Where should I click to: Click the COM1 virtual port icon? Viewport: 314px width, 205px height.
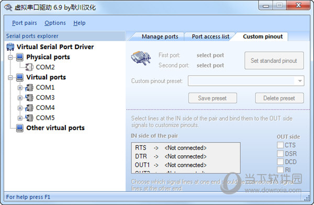click(29, 87)
